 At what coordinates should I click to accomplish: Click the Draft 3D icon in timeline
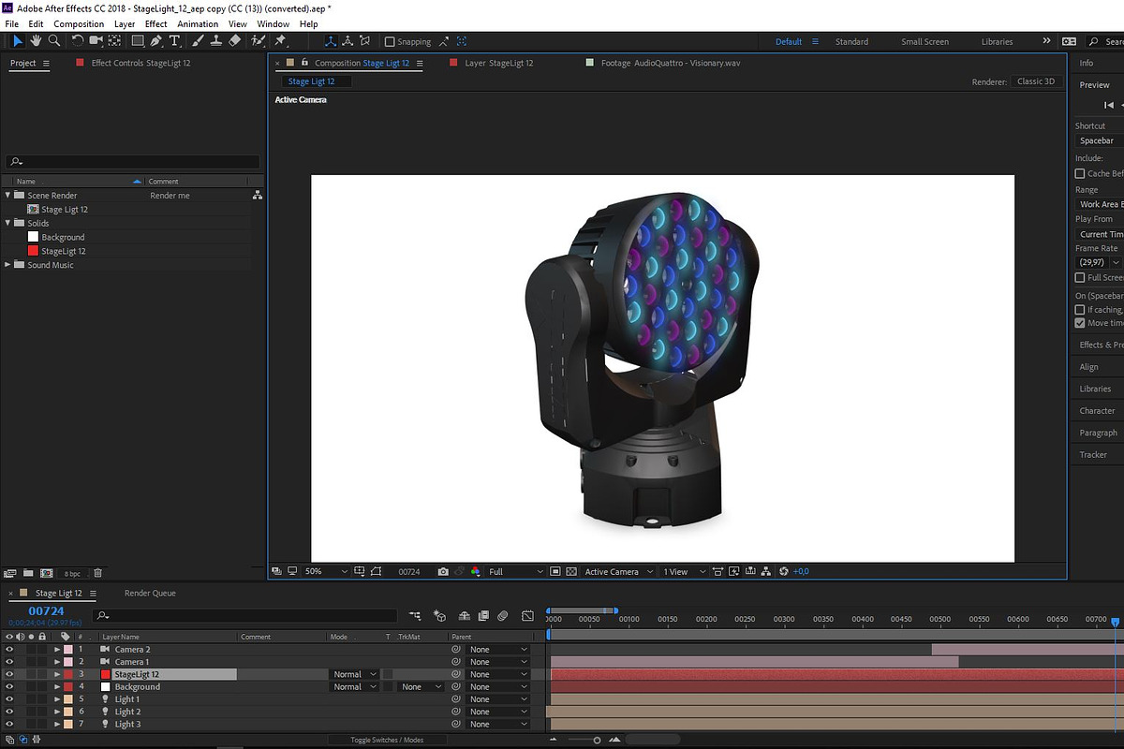click(x=440, y=615)
